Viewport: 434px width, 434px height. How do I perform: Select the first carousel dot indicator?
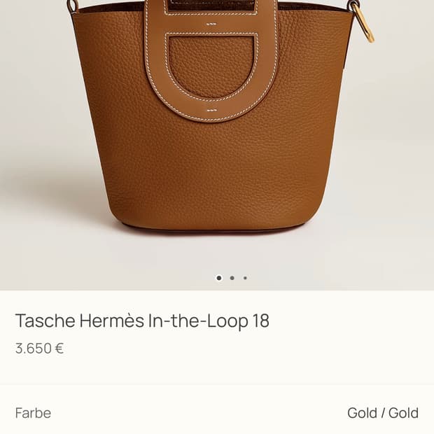(219, 278)
